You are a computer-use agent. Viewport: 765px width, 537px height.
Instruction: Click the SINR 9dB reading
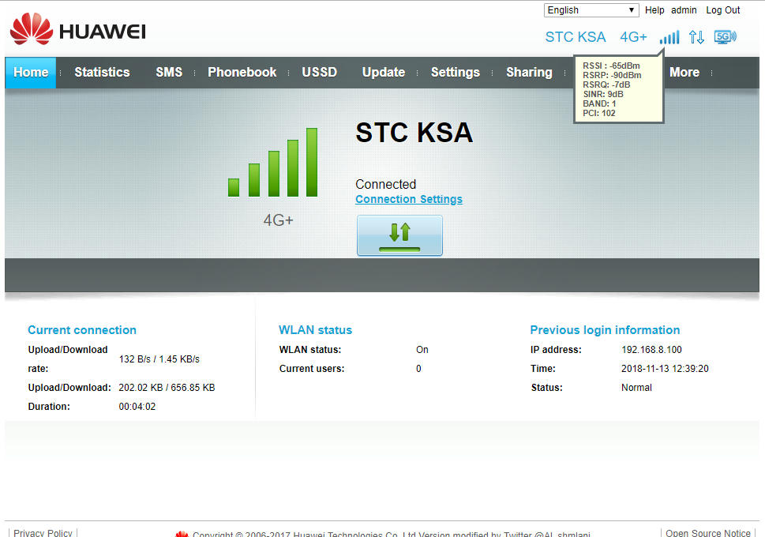point(603,94)
